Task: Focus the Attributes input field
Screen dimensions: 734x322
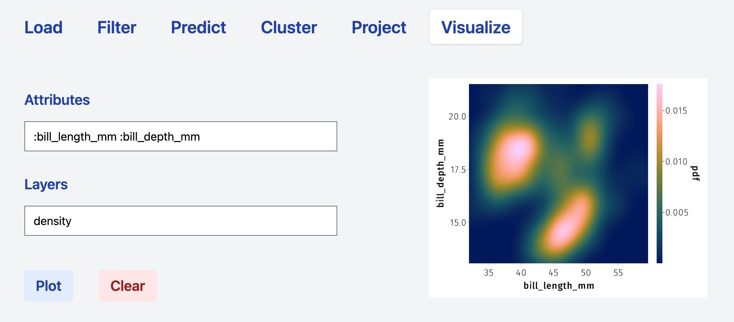Action: coord(180,136)
